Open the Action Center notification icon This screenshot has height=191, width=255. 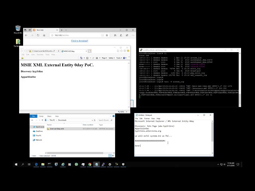(238, 164)
